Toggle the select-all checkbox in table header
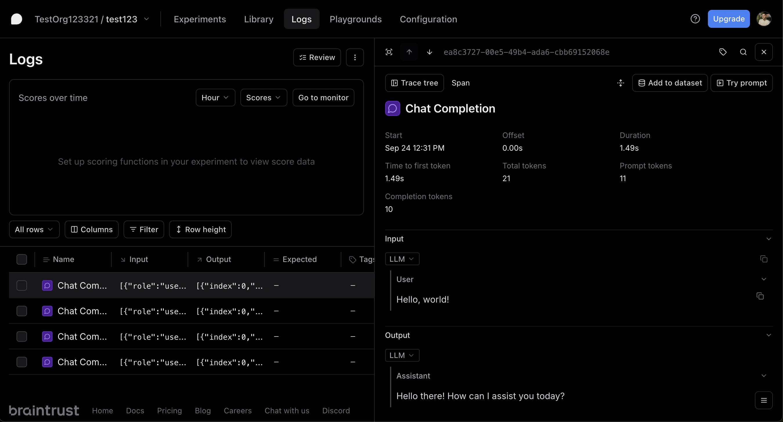Screen dimensions: 783x422 (x=21, y=259)
